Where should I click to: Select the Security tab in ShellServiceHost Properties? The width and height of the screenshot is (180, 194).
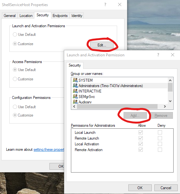[x=43, y=15]
